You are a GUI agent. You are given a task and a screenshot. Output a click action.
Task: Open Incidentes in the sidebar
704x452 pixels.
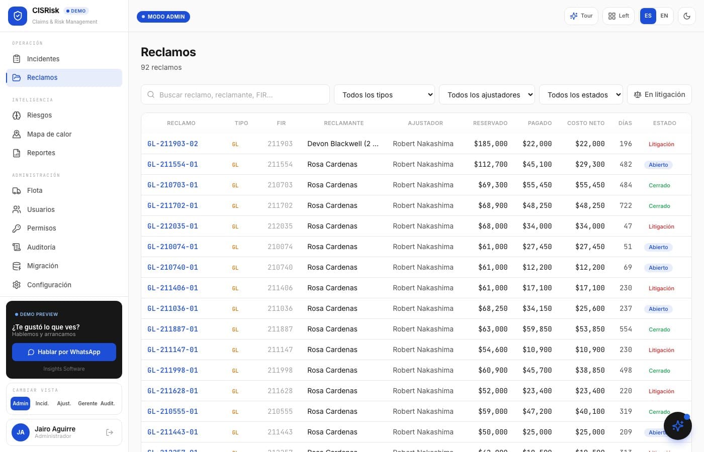[64, 59]
